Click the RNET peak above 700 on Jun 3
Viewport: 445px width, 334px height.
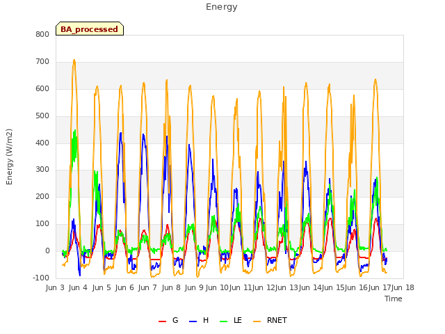74,61
